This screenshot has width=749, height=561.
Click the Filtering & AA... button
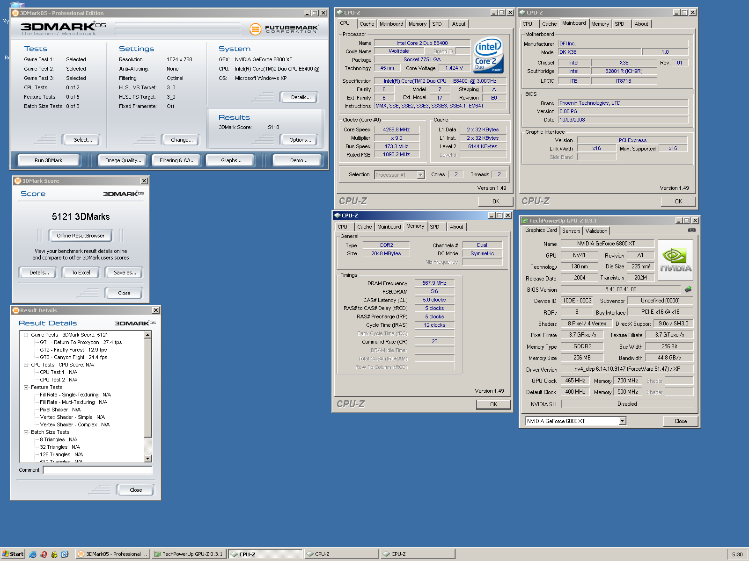point(177,160)
